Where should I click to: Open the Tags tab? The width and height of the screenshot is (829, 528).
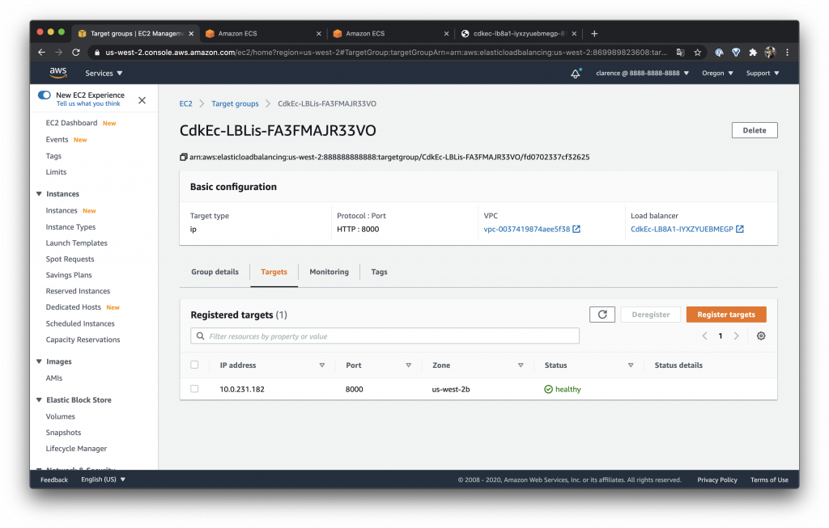pyautogui.click(x=379, y=272)
